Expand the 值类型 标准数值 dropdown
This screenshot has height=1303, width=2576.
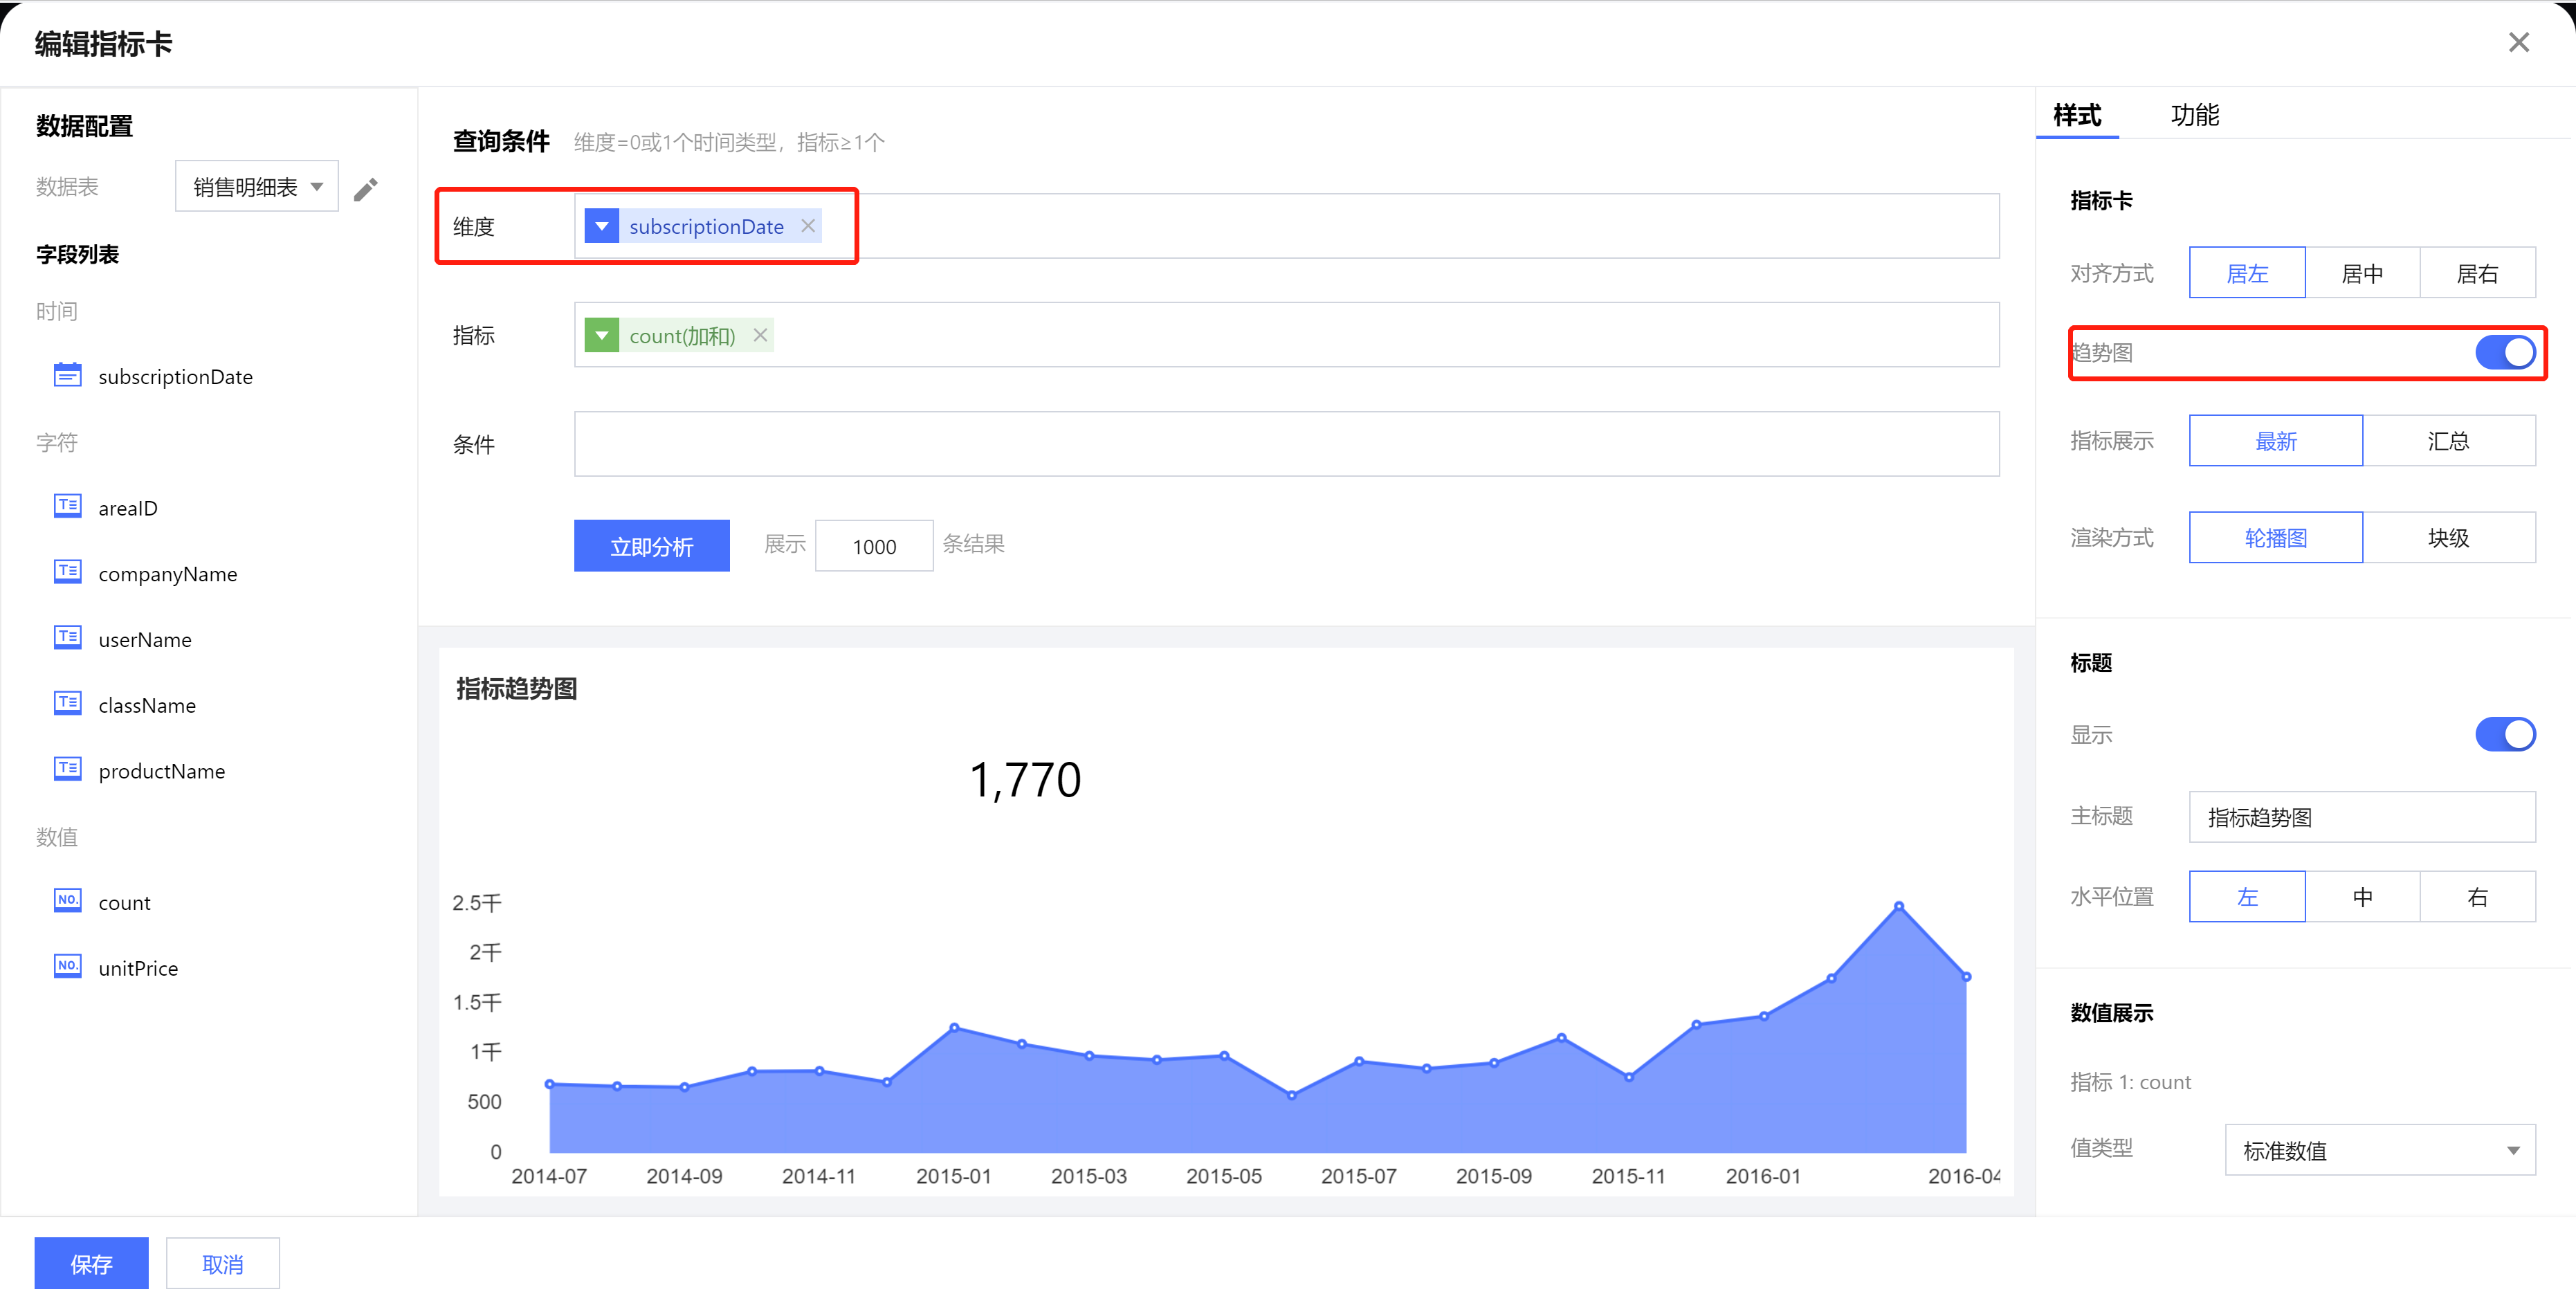pos(2379,1150)
